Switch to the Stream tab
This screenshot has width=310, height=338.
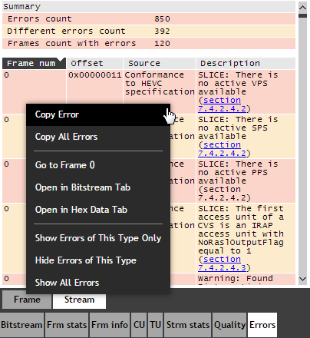79,300
